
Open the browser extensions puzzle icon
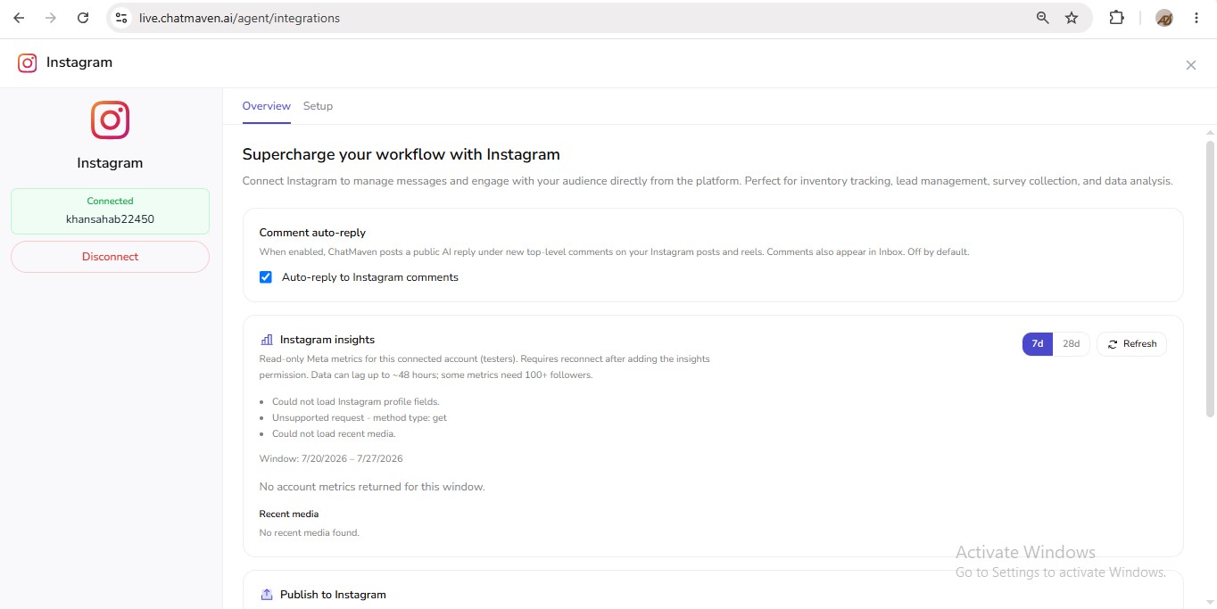tap(1116, 18)
